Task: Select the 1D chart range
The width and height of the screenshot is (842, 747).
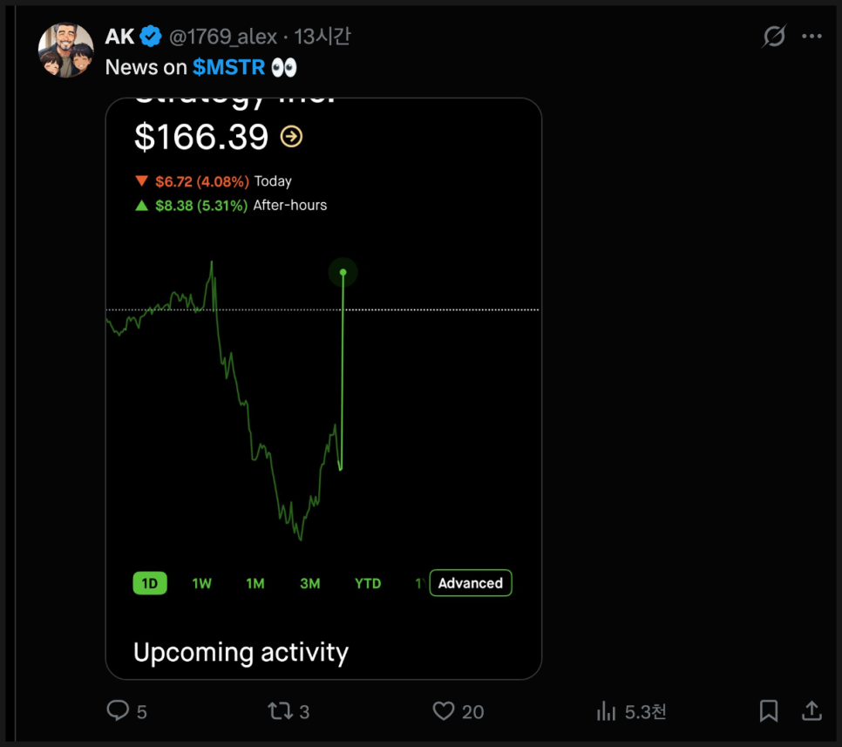Action: [x=150, y=583]
